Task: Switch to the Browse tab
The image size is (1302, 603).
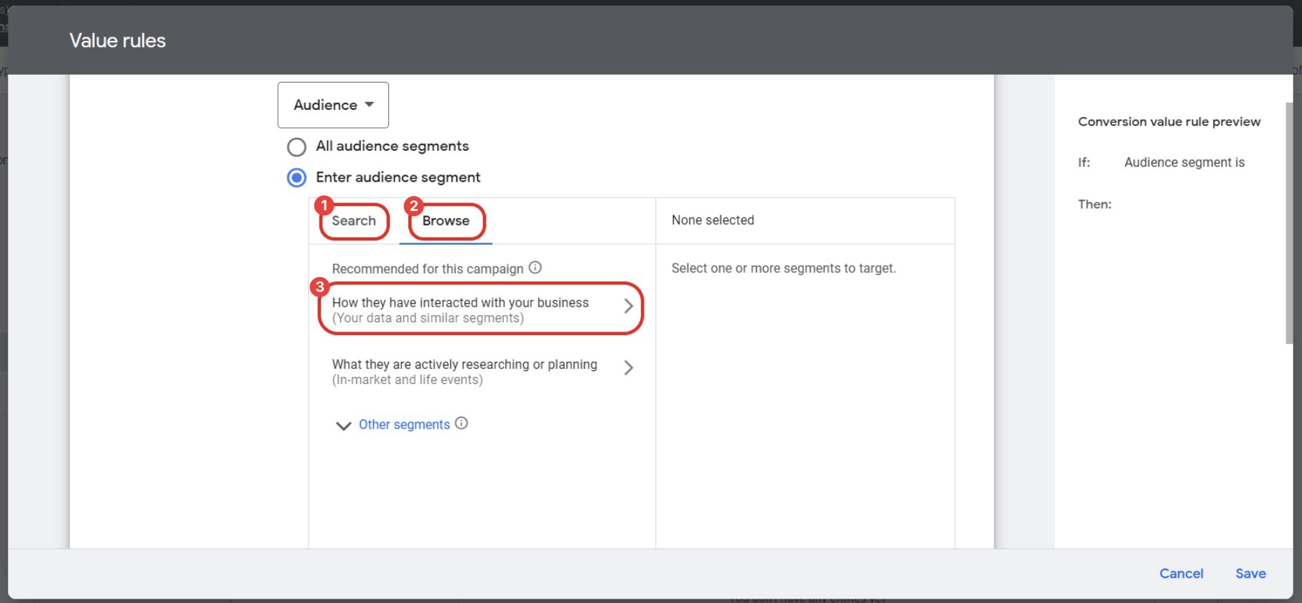Action: (446, 221)
